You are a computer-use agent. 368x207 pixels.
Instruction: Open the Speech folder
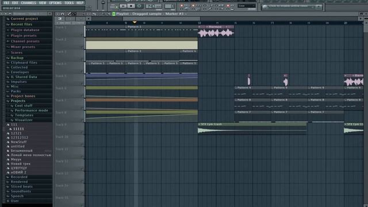pyautogui.click(x=17, y=196)
